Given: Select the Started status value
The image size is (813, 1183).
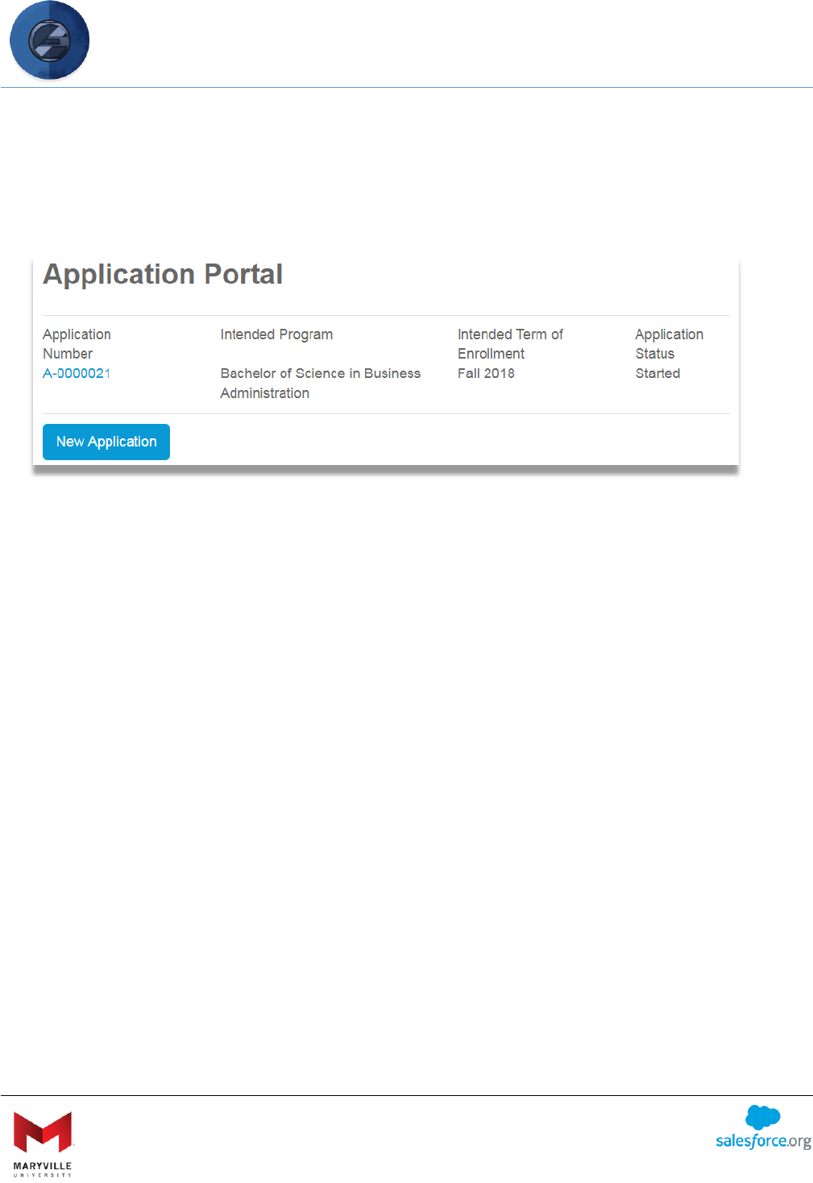Looking at the screenshot, I should (657, 373).
